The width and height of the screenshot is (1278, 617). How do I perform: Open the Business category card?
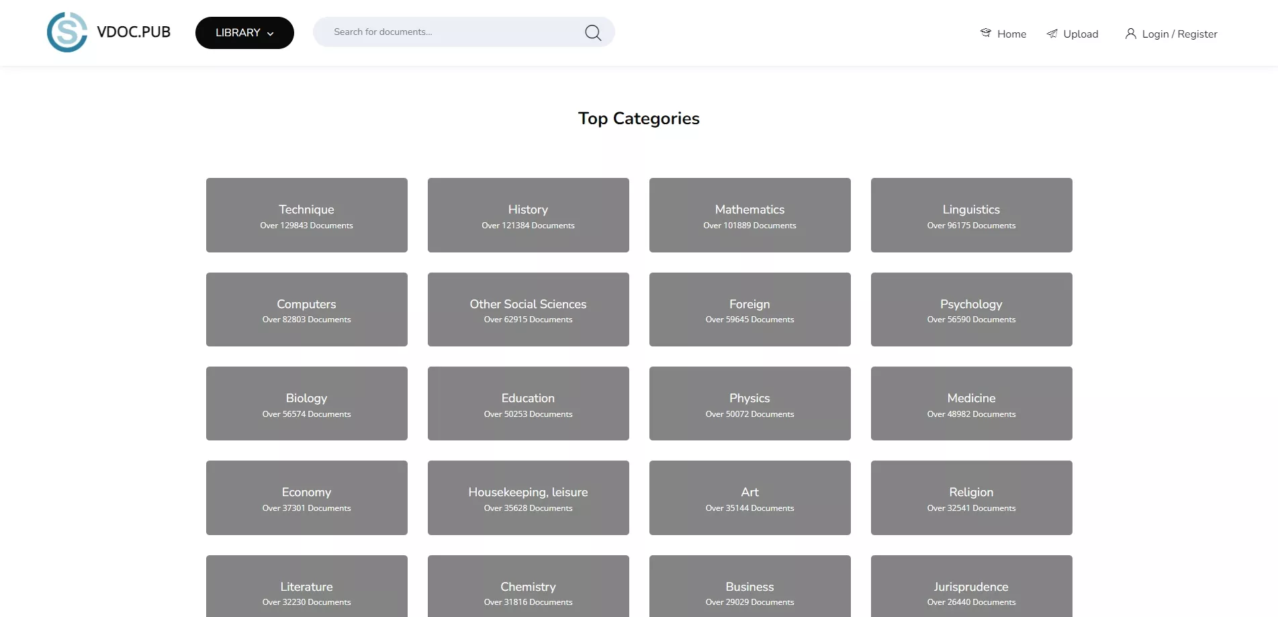coord(750,586)
